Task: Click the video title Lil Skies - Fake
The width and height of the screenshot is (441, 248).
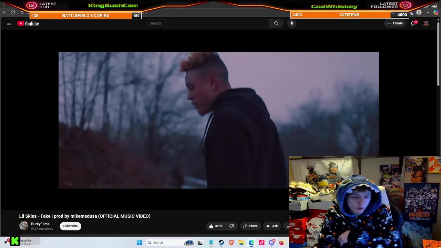Action: 85,216
